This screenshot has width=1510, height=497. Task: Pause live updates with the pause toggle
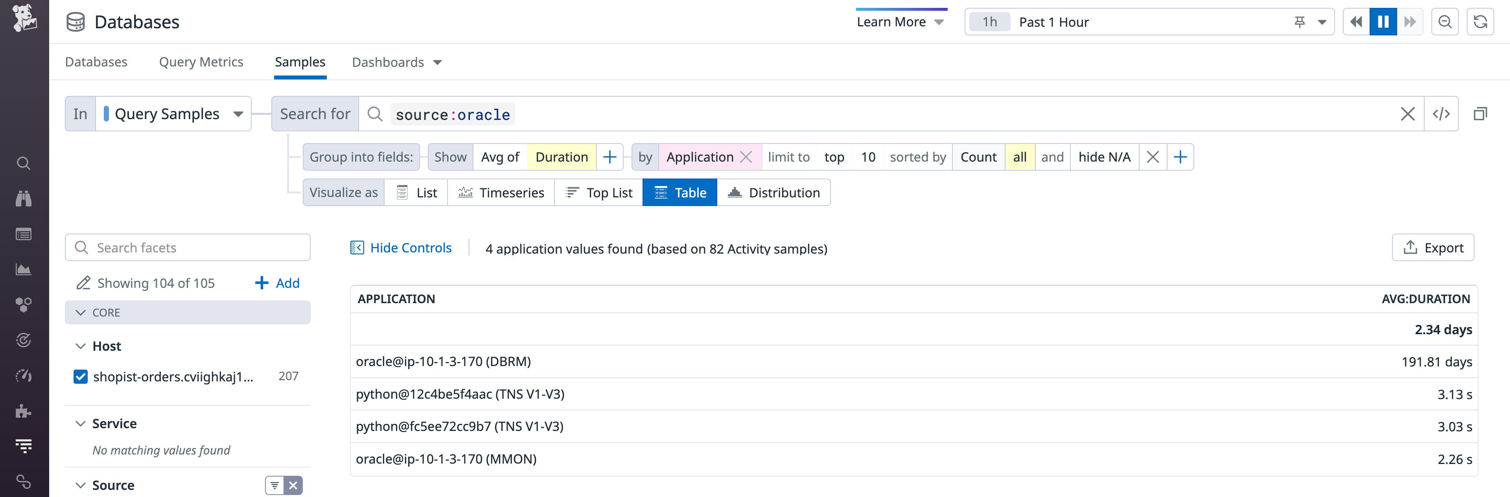(1383, 22)
